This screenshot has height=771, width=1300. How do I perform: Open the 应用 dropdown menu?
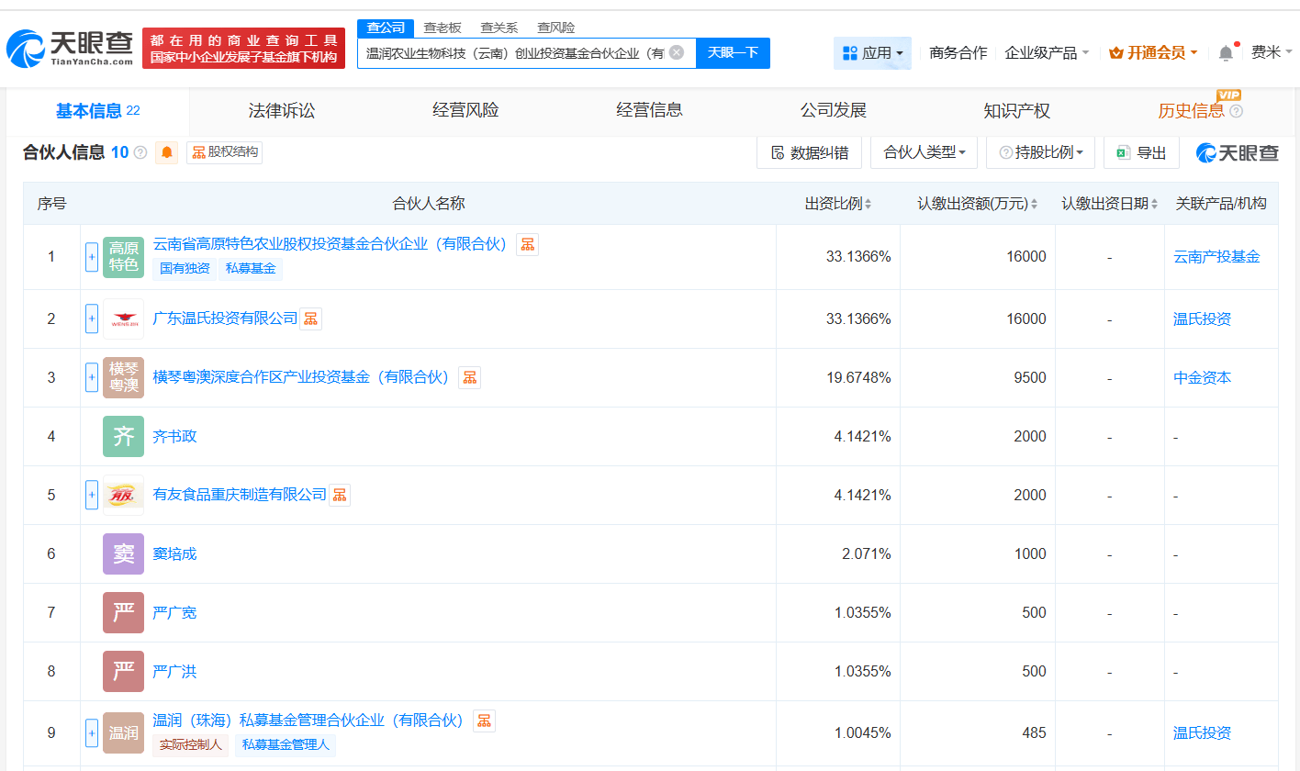873,53
